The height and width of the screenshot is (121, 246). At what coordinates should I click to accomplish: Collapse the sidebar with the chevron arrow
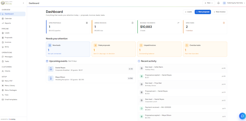coord(23,3)
